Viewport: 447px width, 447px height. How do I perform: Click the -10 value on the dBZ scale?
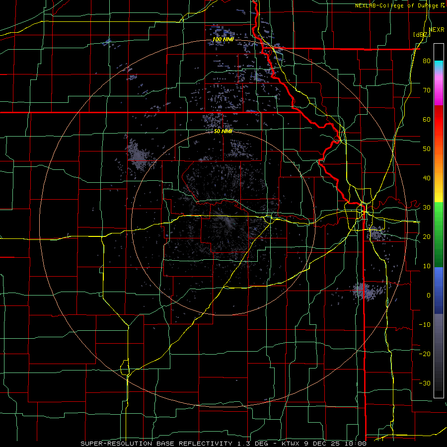tap(425, 324)
